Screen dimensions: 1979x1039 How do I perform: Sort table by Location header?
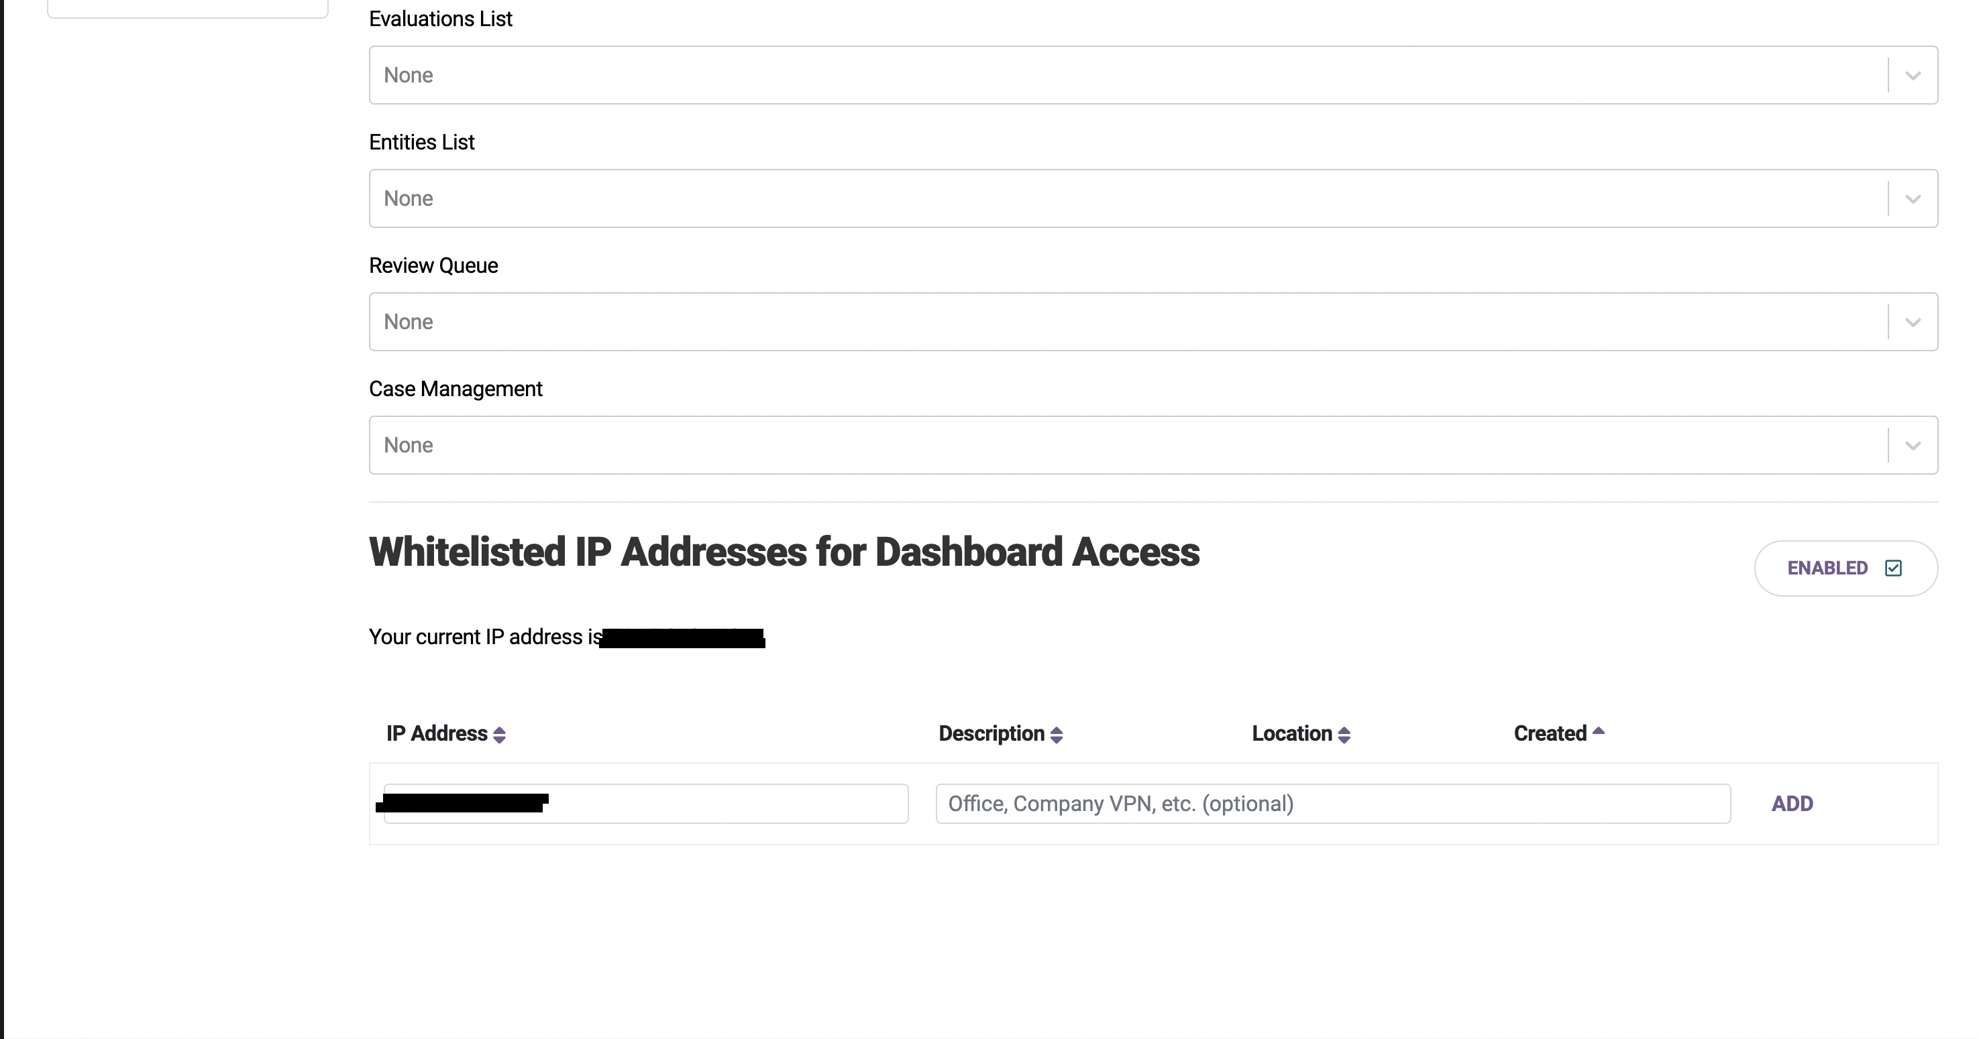[1291, 733]
